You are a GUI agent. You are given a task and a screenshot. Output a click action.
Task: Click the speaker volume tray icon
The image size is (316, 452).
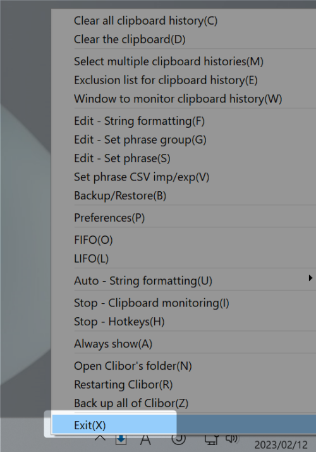232,439
